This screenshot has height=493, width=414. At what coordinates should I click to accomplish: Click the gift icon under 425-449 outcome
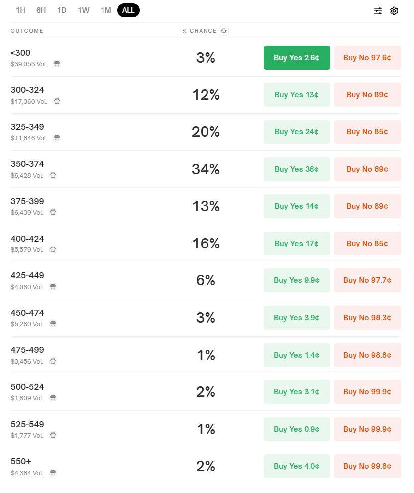click(53, 287)
